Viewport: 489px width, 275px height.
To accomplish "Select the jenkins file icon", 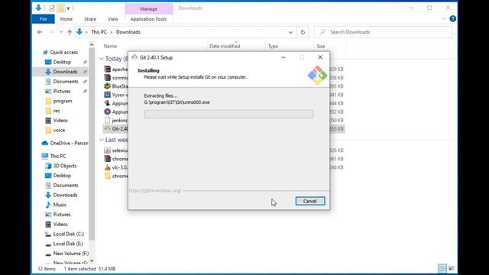I will pos(107,121).
